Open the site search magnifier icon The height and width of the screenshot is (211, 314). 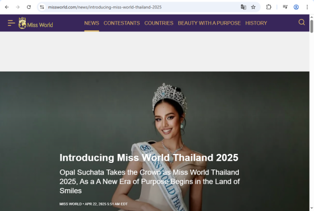coord(302,22)
